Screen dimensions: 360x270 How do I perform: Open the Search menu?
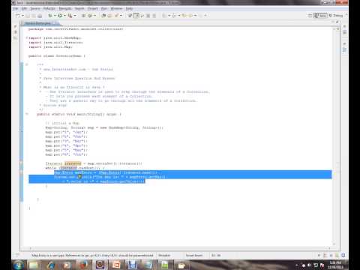tap(79, 8)
